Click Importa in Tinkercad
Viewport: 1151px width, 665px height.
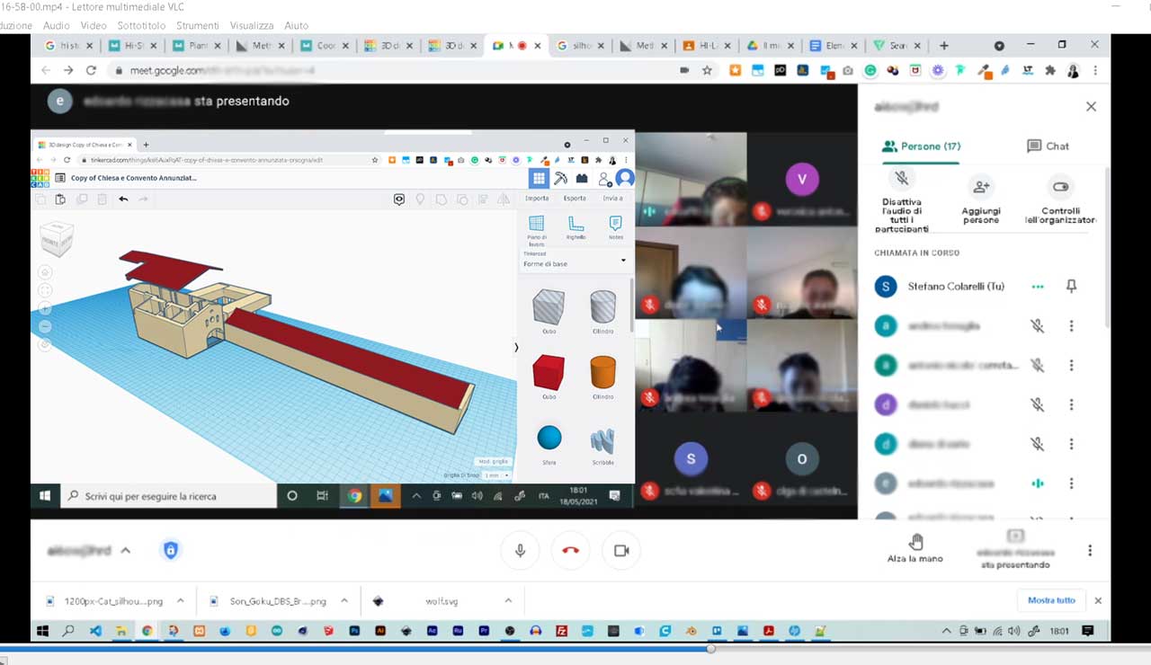[x=537, y=199]
